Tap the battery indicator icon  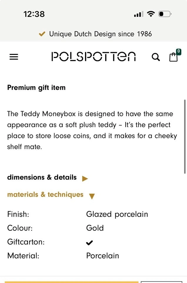pos(165,14)
